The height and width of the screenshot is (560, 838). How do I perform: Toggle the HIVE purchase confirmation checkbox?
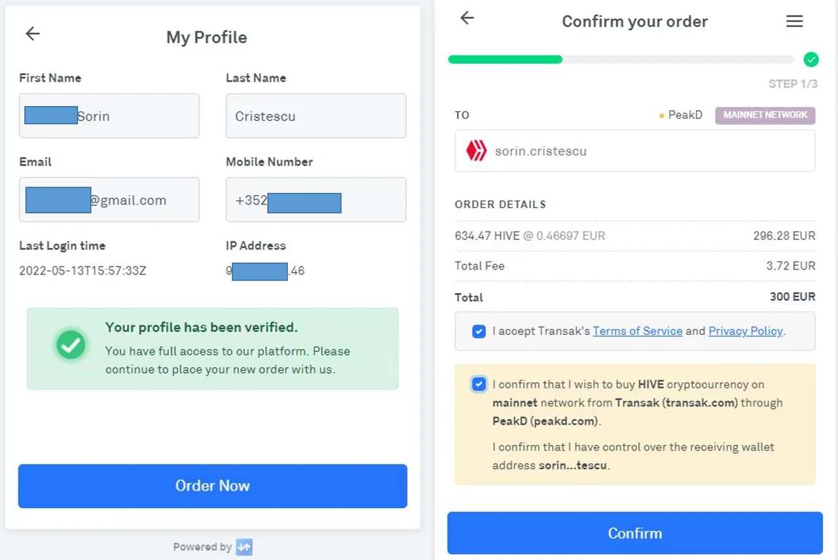point(479,384)
